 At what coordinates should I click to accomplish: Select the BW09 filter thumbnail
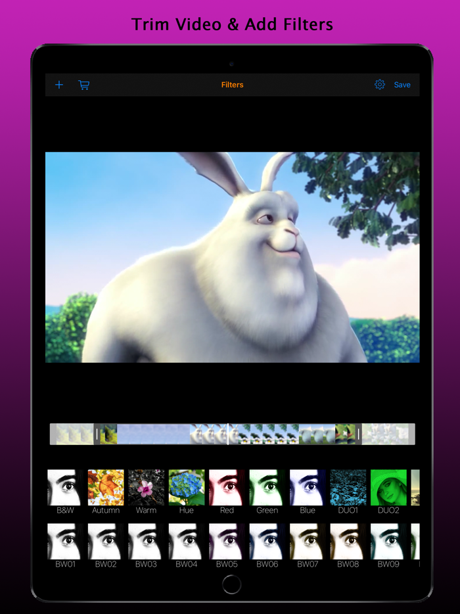pyautogui.click(x=388, y=541)
